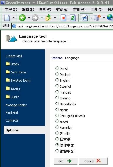Open the Manage Folder link
Viewport: 113px width, 167px height.
[x=16, y=105]
